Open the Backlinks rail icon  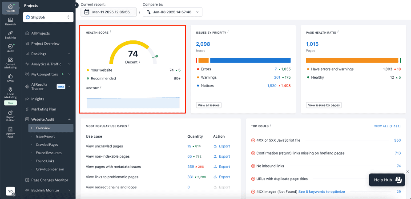10,35
